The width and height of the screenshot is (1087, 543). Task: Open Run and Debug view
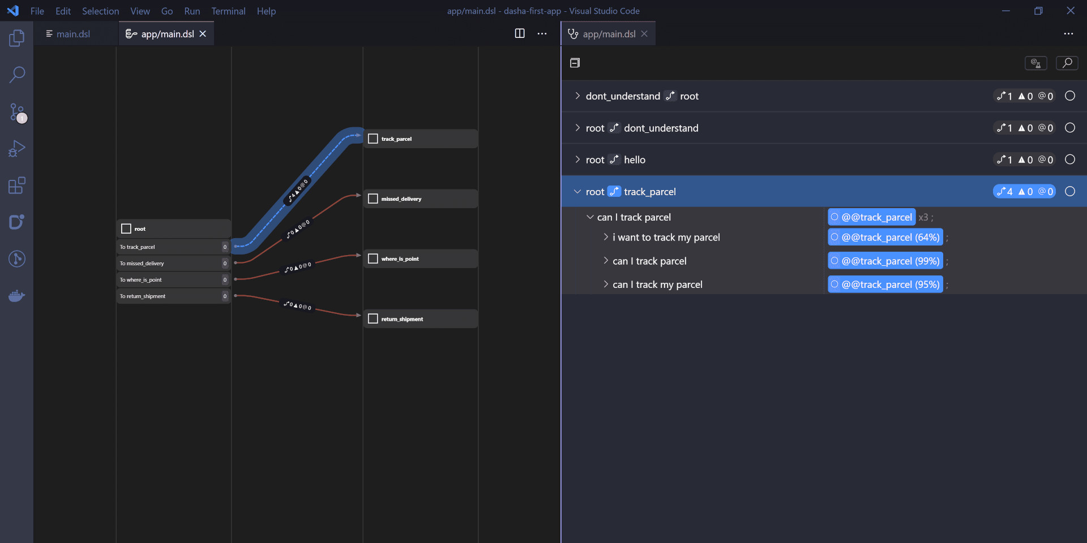(x=17, y=149)
